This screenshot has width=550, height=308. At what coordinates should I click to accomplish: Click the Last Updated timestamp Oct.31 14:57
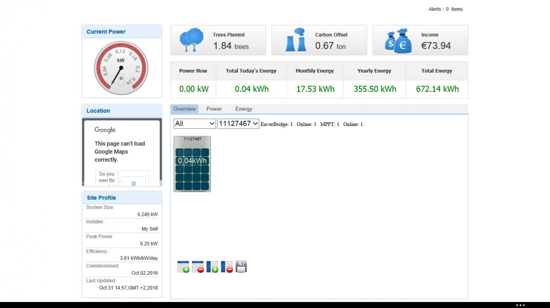click(x=128, y=288)
